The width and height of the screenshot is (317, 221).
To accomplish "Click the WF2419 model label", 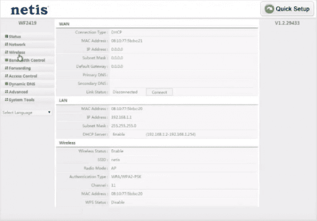I will (27, 23).
